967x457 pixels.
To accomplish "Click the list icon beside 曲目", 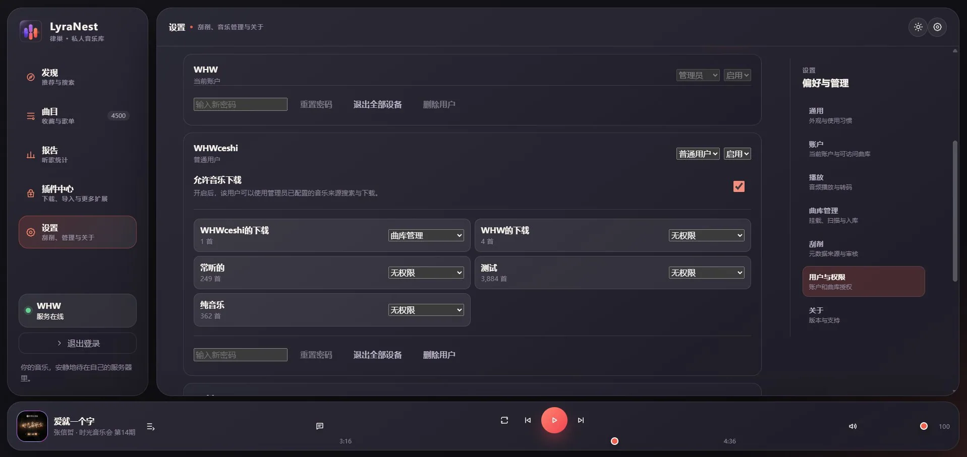I will (31, 116).
